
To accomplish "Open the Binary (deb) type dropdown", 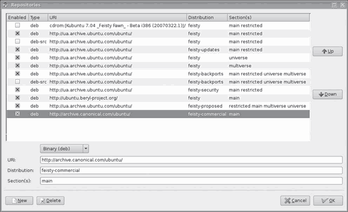I will click(x=64, y=149).
